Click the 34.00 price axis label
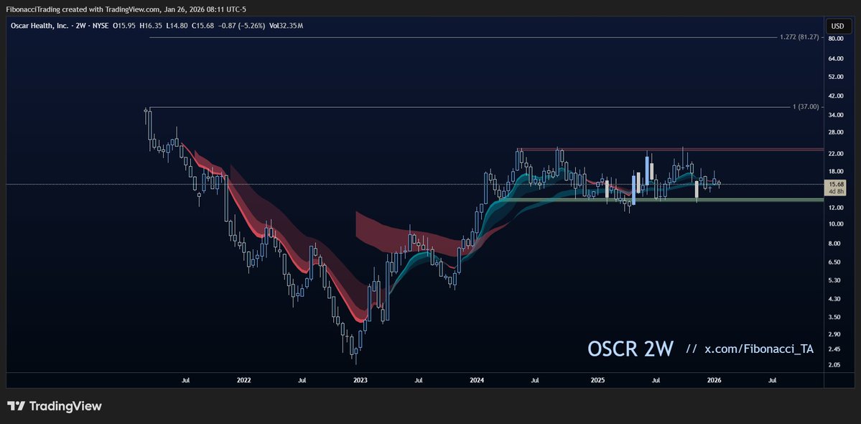The width and height of the screenshot is (861, 424). [x=836, y=115]
